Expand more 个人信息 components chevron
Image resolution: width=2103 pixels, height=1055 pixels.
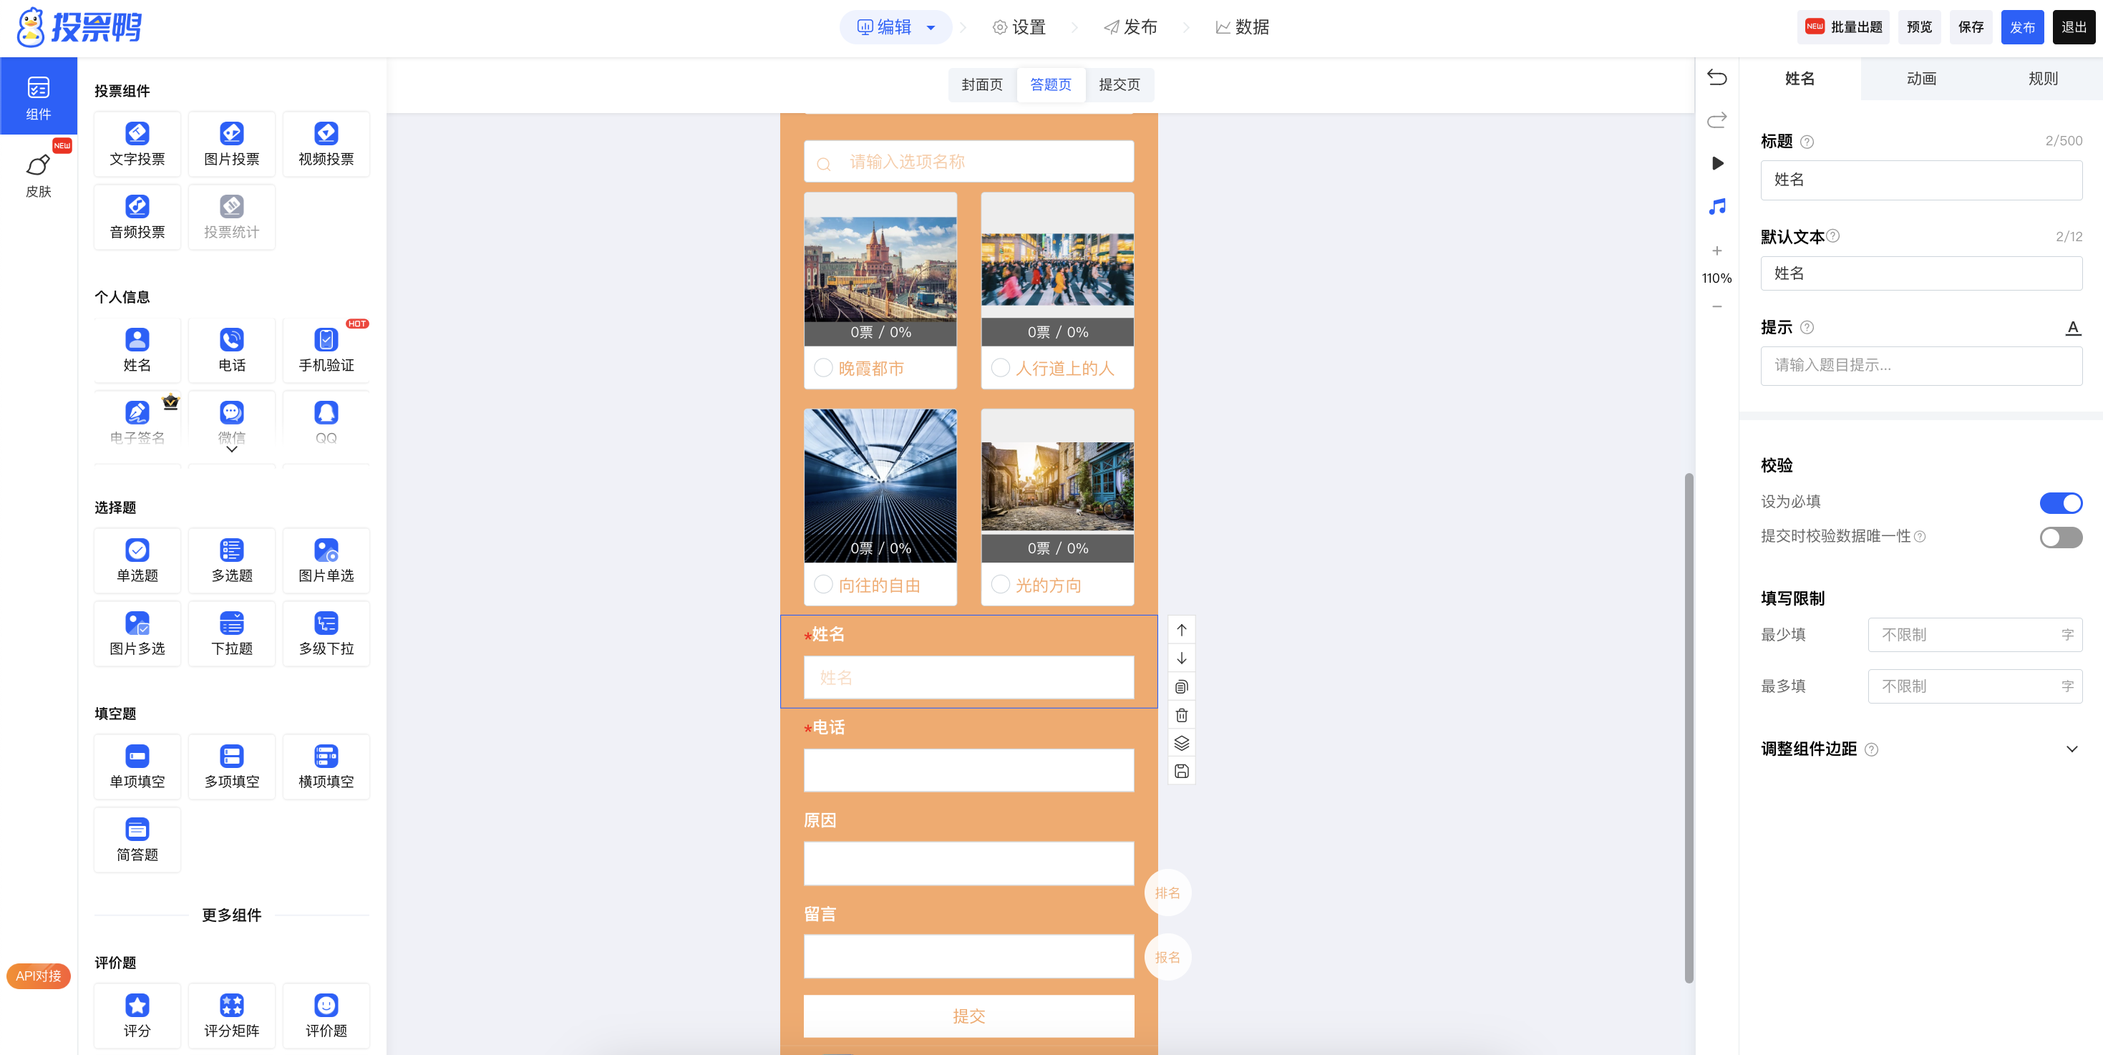pos(232,450)
